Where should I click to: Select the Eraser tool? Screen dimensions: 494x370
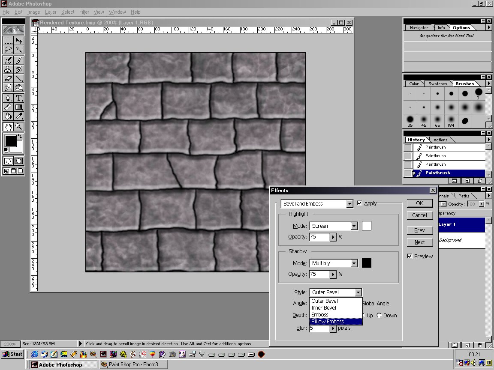point(9,79)
